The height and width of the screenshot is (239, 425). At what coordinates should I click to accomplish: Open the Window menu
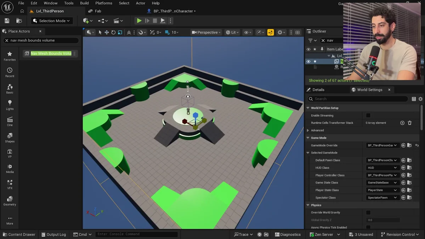pyautogui.click(x=50, y=3)
